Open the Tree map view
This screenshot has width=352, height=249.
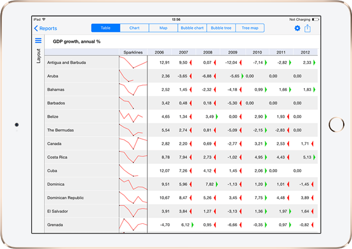pyautogui.click(x=250, y=28)
